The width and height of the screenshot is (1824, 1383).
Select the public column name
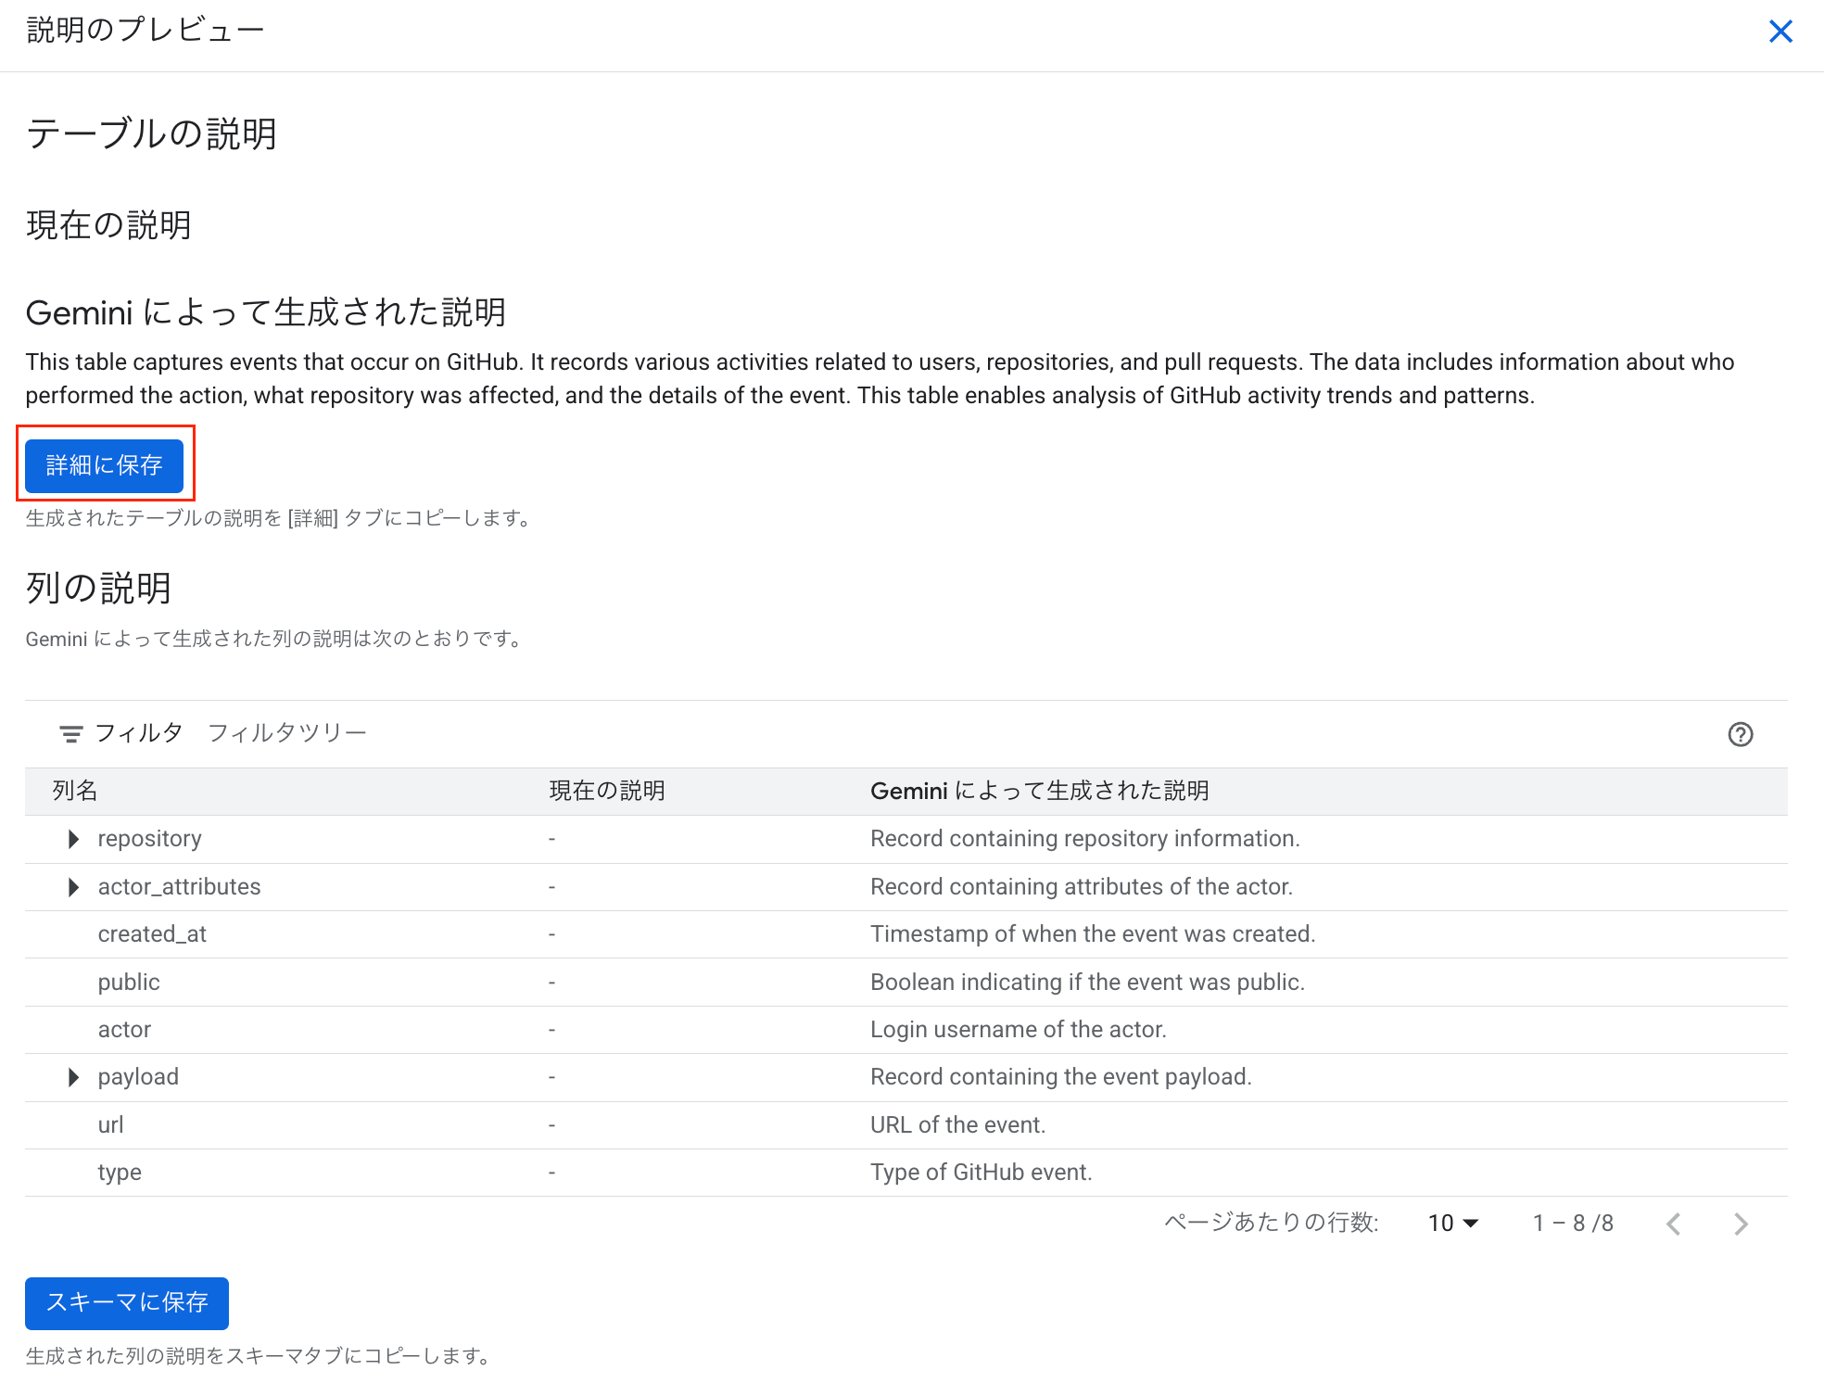129,983
